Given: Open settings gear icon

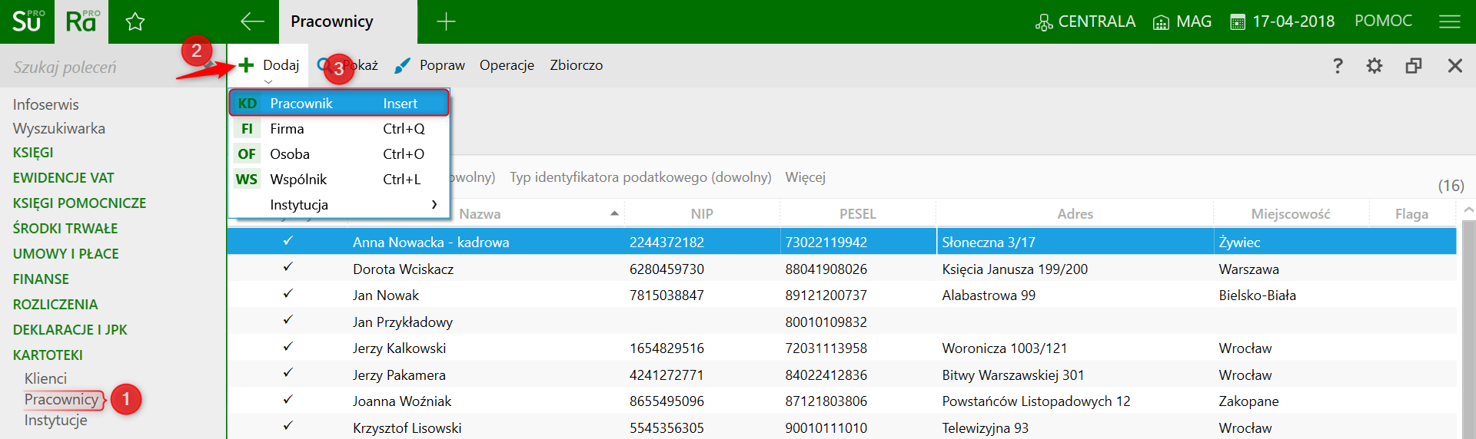Looking at the screenshot, I should tap(1375, 65).
